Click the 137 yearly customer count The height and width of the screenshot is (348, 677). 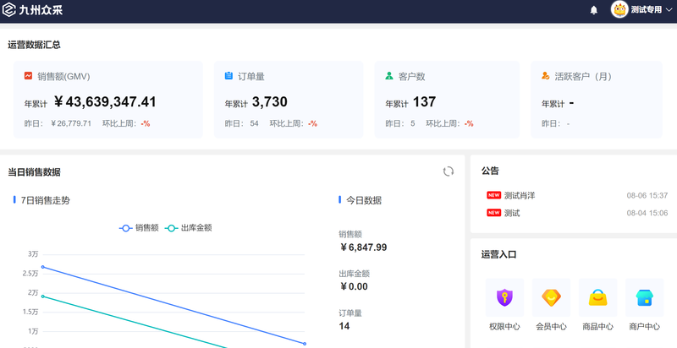click(x=424, y=102)
